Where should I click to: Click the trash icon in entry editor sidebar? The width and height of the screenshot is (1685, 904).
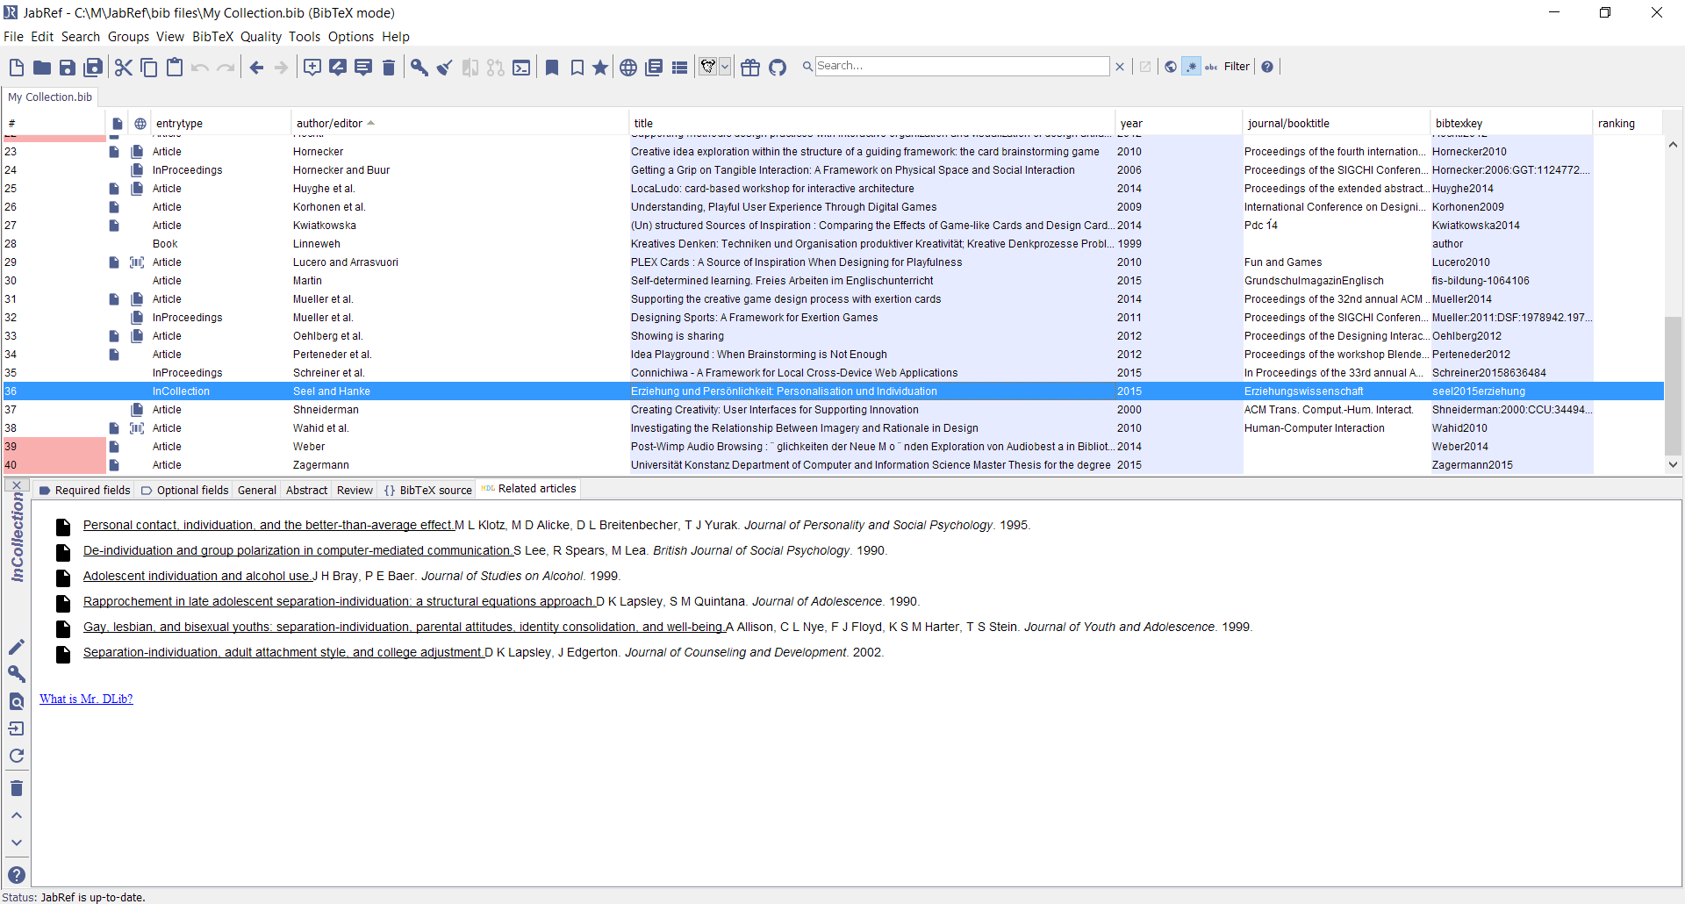[x=17, y=788]
